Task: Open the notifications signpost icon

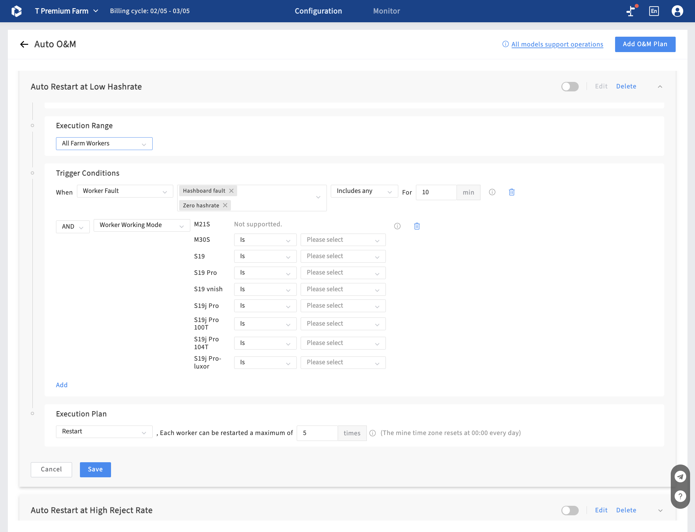Action: 632,11
